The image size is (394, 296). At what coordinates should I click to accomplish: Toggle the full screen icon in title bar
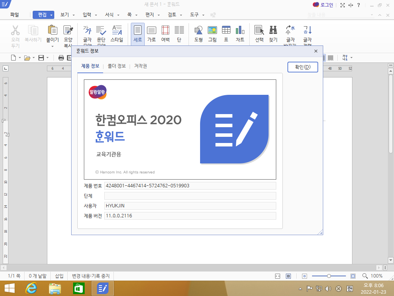[342, 5]
